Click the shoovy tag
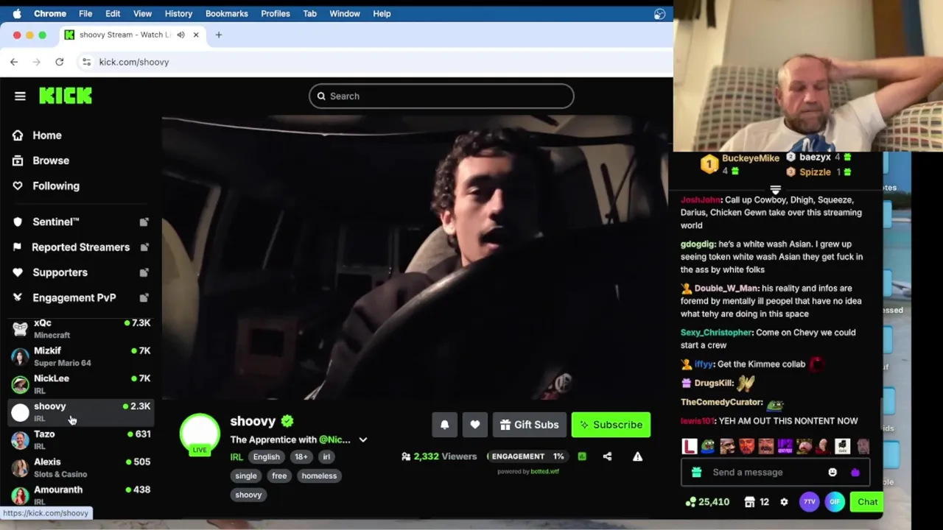Viewport: 943px width, 530px height. pyautogui.click(x=248, y=495)
